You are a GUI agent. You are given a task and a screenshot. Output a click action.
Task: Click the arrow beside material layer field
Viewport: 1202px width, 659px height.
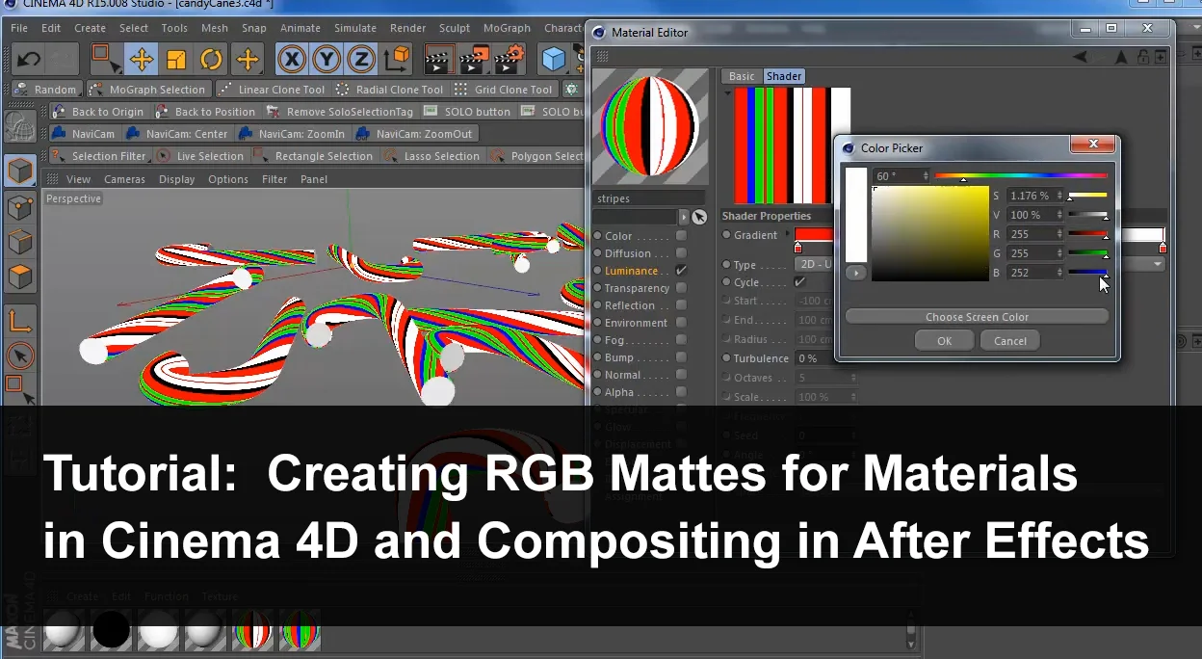[x=684, y=217]
